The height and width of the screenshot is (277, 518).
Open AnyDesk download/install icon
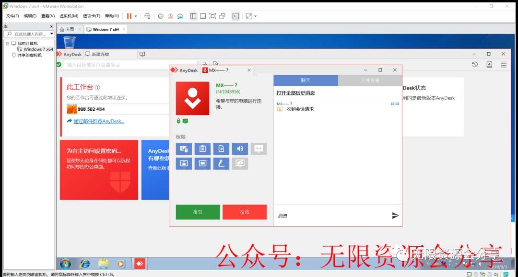pyautogui.click(x=489, y=65)
